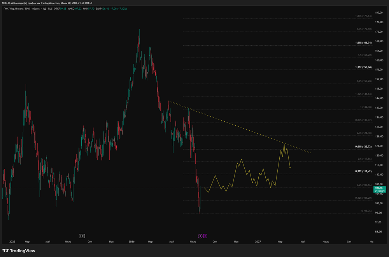Click the 144,00 price axis label
This screenshot has width=389, height=257.
click(x=379, y=98)
